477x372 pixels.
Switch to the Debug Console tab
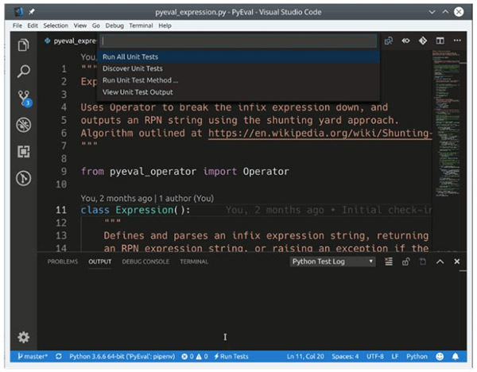145,262
